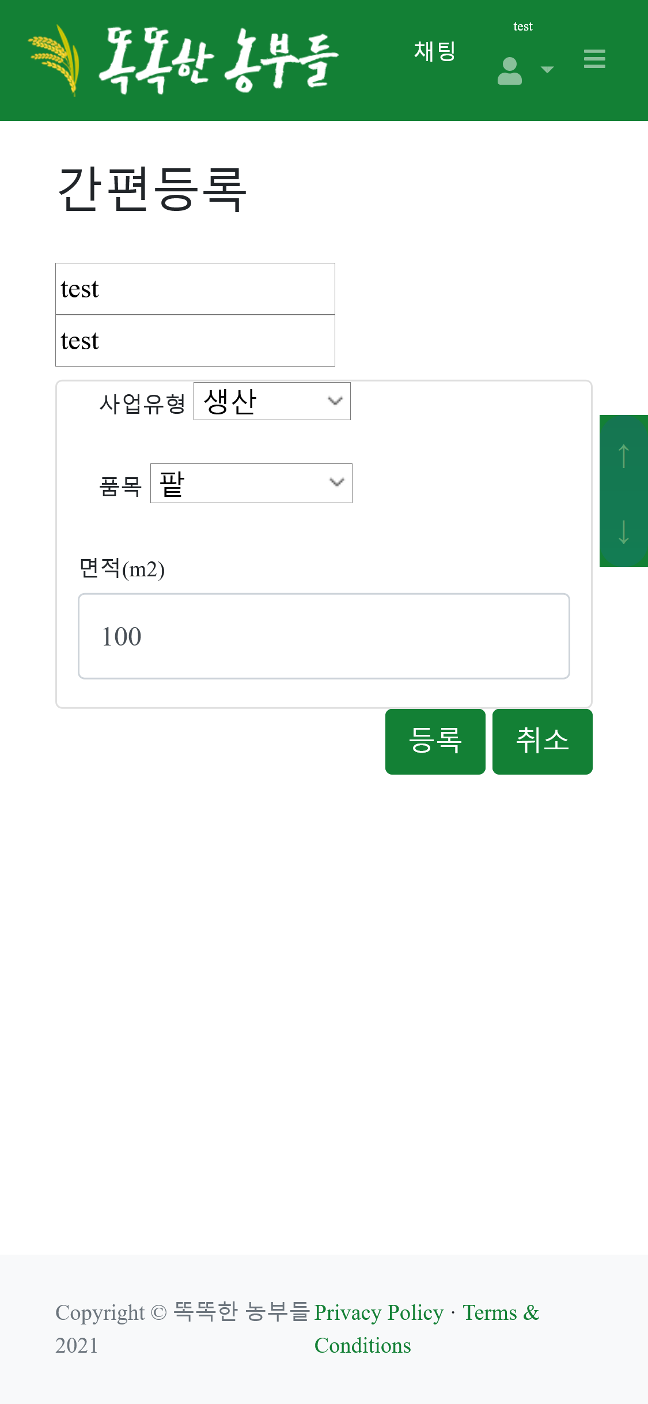
Task: Click the 면적 input containing 100
Action: click(x=324, y=636)
